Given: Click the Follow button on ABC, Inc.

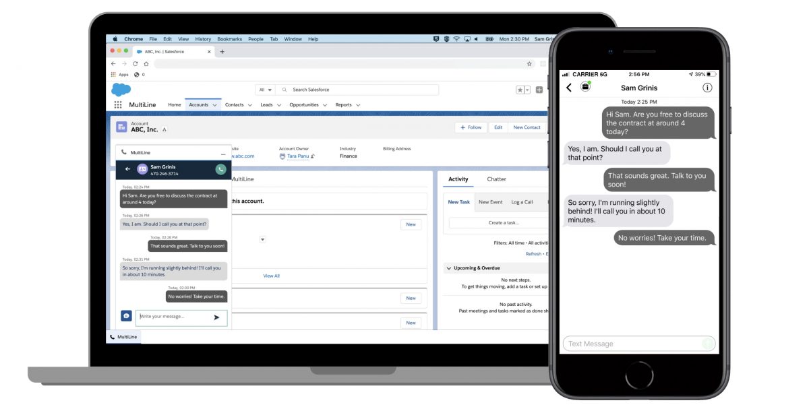Looking at the screenshot, I should (x=471, y=127).
